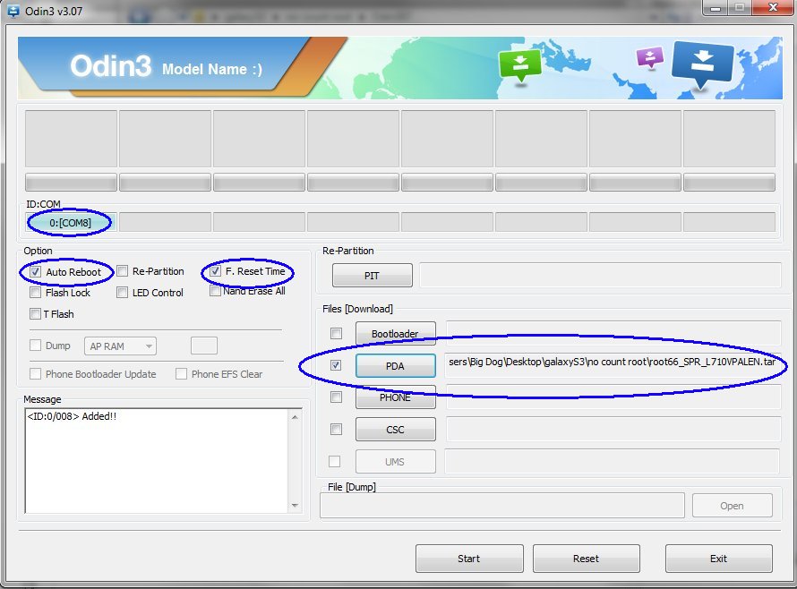The height and width of the screenshot is (589, 797).
Task: Click the Bootloader file button
Action: [x=396, y=333]
